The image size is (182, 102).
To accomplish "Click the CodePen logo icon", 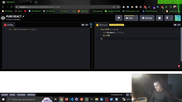I will (x=3, y=18).
